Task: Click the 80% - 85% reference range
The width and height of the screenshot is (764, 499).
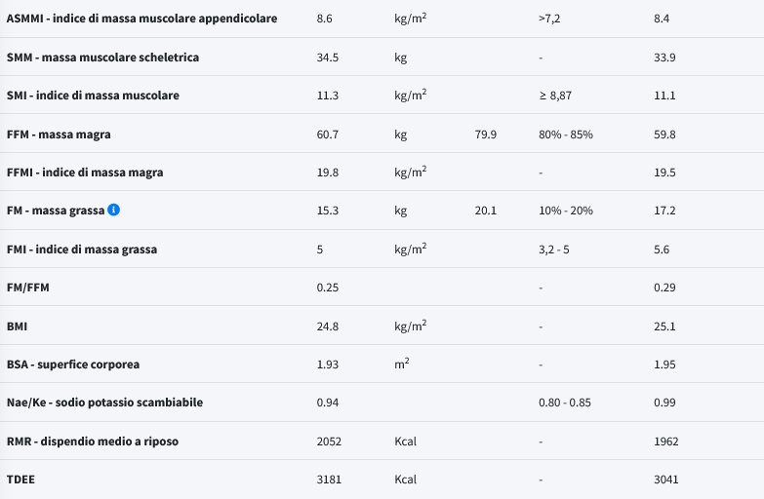Action: coord(566,134)
